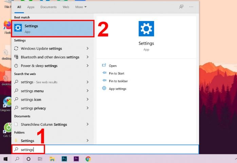237x163 pixels.
Task: Click the feedback icon in search header
Action: click(181, 7)
